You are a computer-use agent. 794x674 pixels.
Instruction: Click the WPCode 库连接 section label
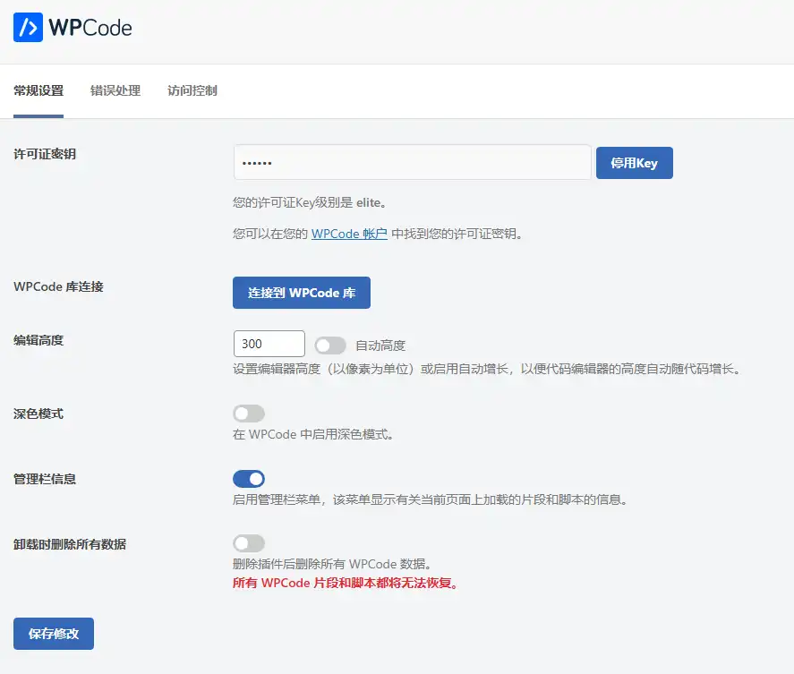(x=58, y=286)
